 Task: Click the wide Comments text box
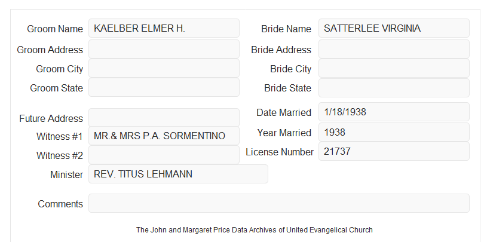[x=279, y=203]
